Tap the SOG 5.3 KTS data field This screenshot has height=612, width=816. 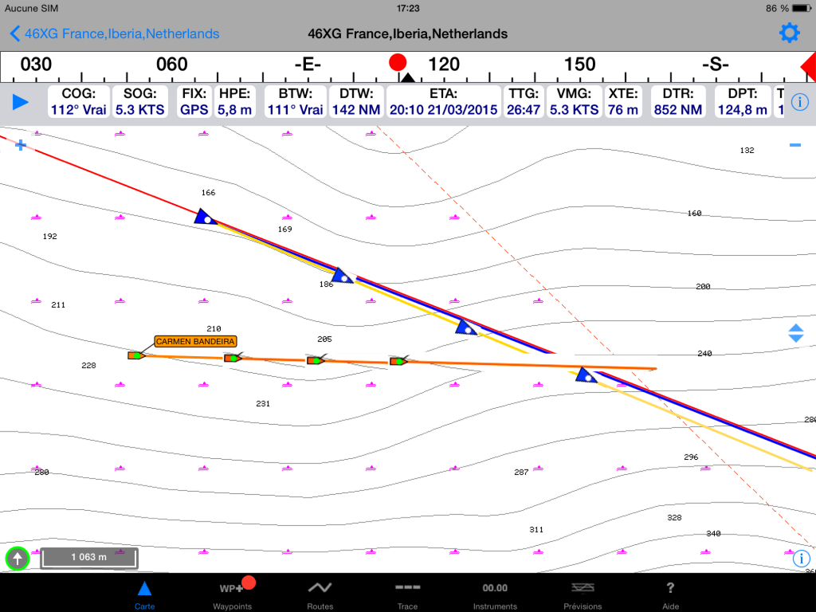(x=140, y=101)
